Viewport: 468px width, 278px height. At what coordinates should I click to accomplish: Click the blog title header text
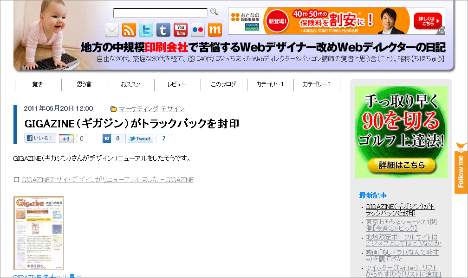click(x=263, y=47)
